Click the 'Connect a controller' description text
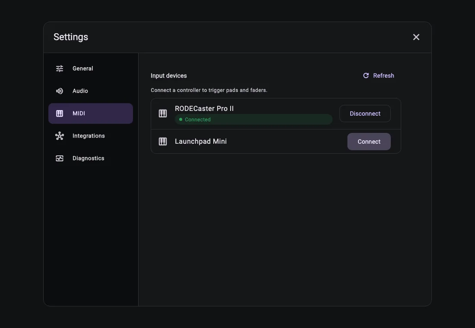 coord(209,90)
